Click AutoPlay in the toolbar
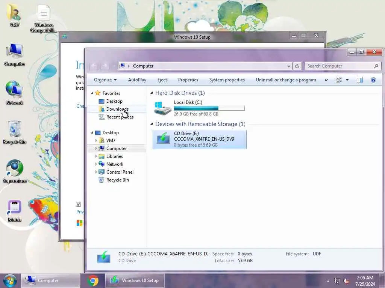The height and width of the screenshot is (288, 385). coord(137,80)
